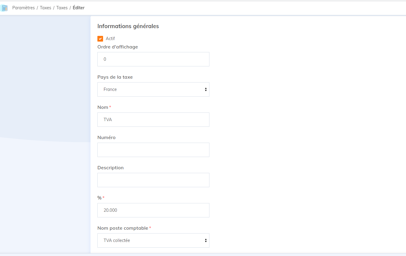
Task: Open the second Taxes breadcrumb link
Action: point(62,8)
